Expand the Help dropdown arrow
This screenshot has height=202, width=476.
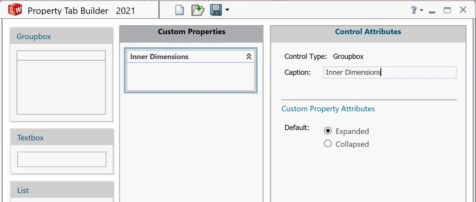tap(421, 10)
